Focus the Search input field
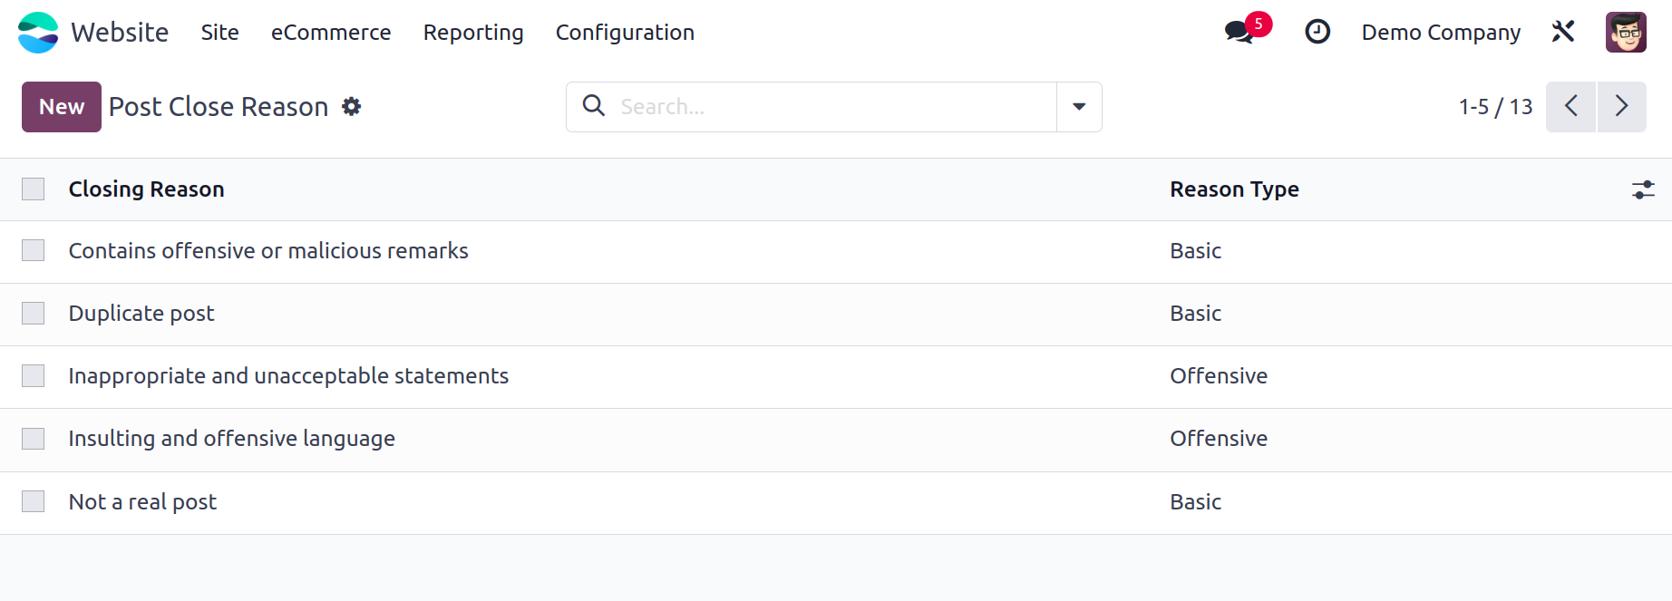 [833, 107]
